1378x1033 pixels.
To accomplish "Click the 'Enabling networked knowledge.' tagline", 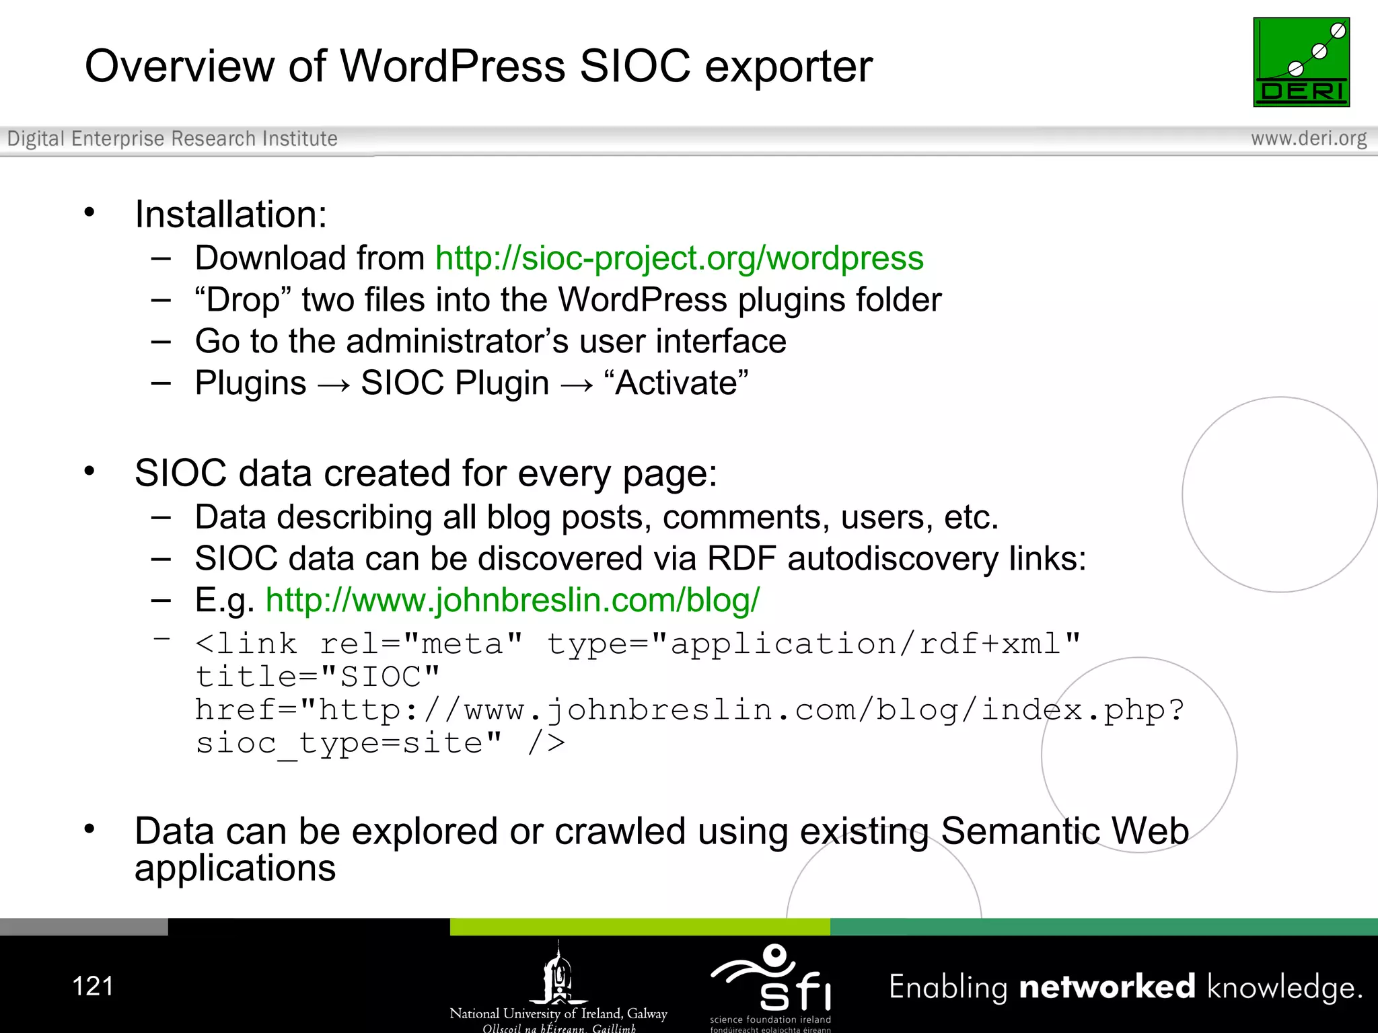I will [1126, 987].
